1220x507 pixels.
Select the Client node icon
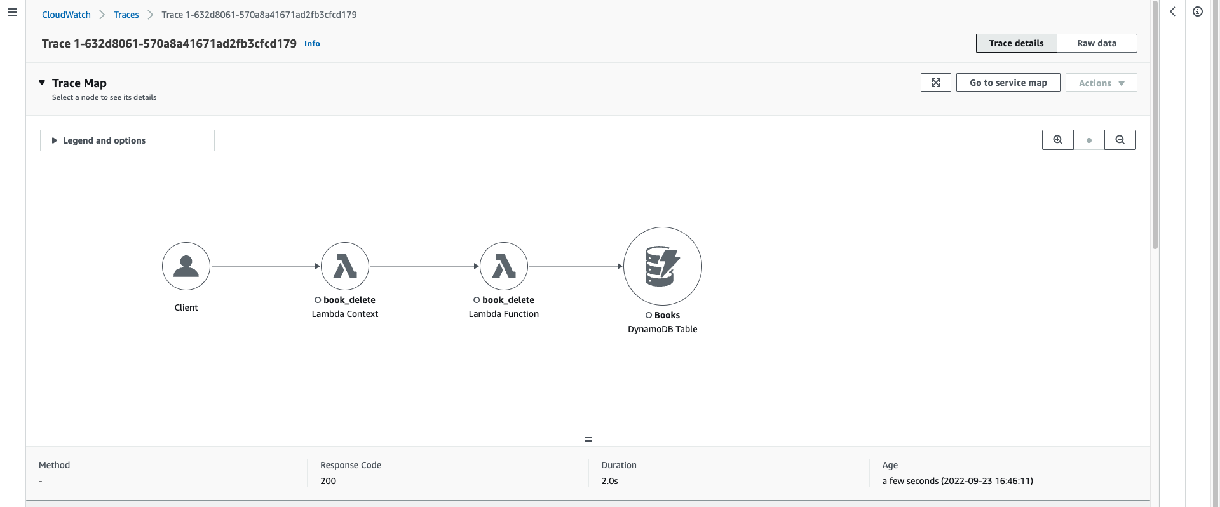click(x=186, y=266)
